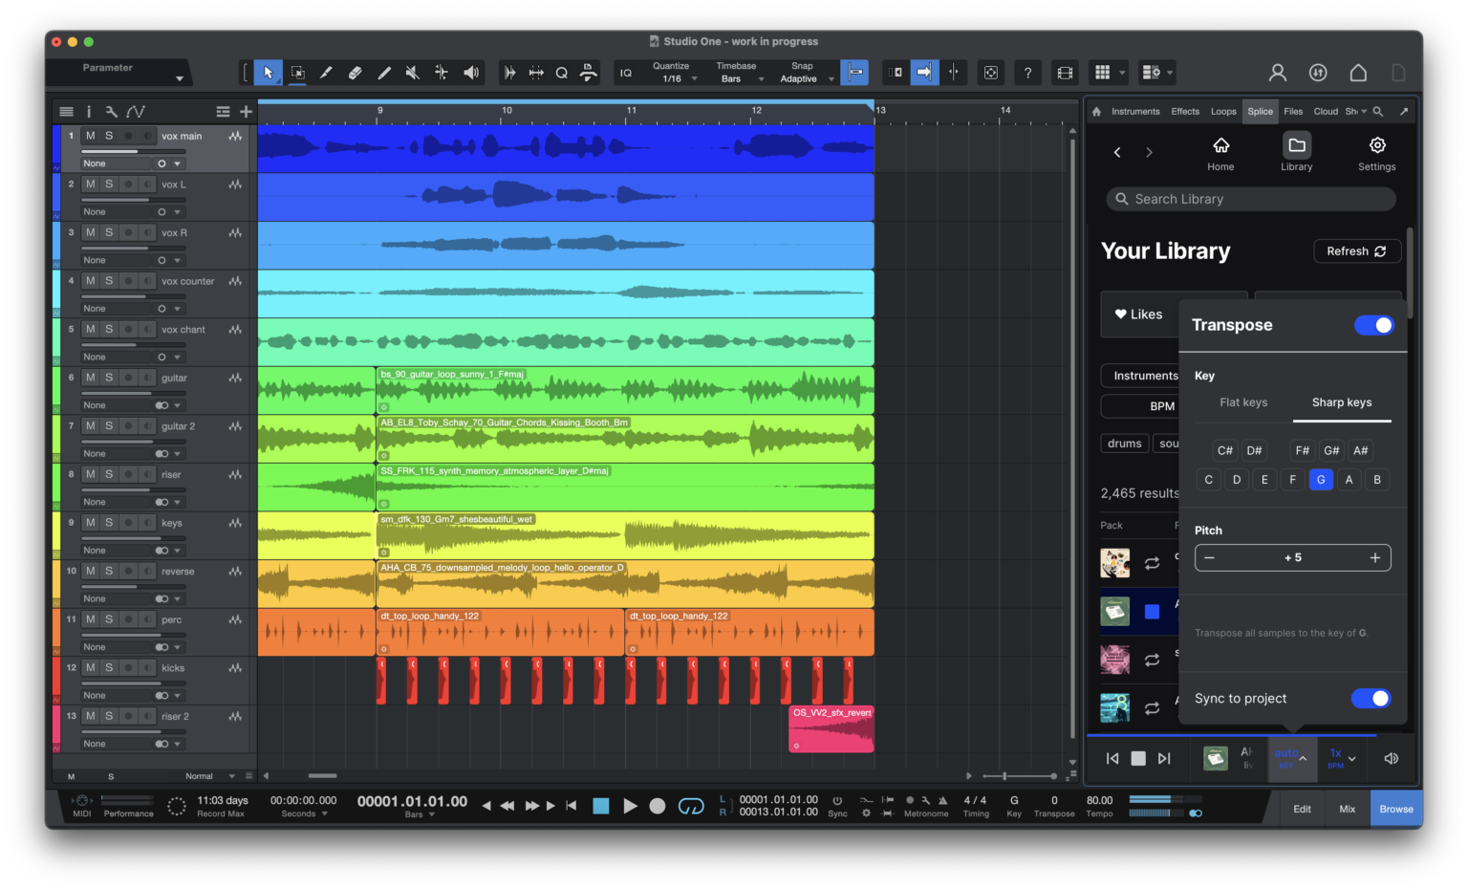Mute the vox main track

(89, 135)
